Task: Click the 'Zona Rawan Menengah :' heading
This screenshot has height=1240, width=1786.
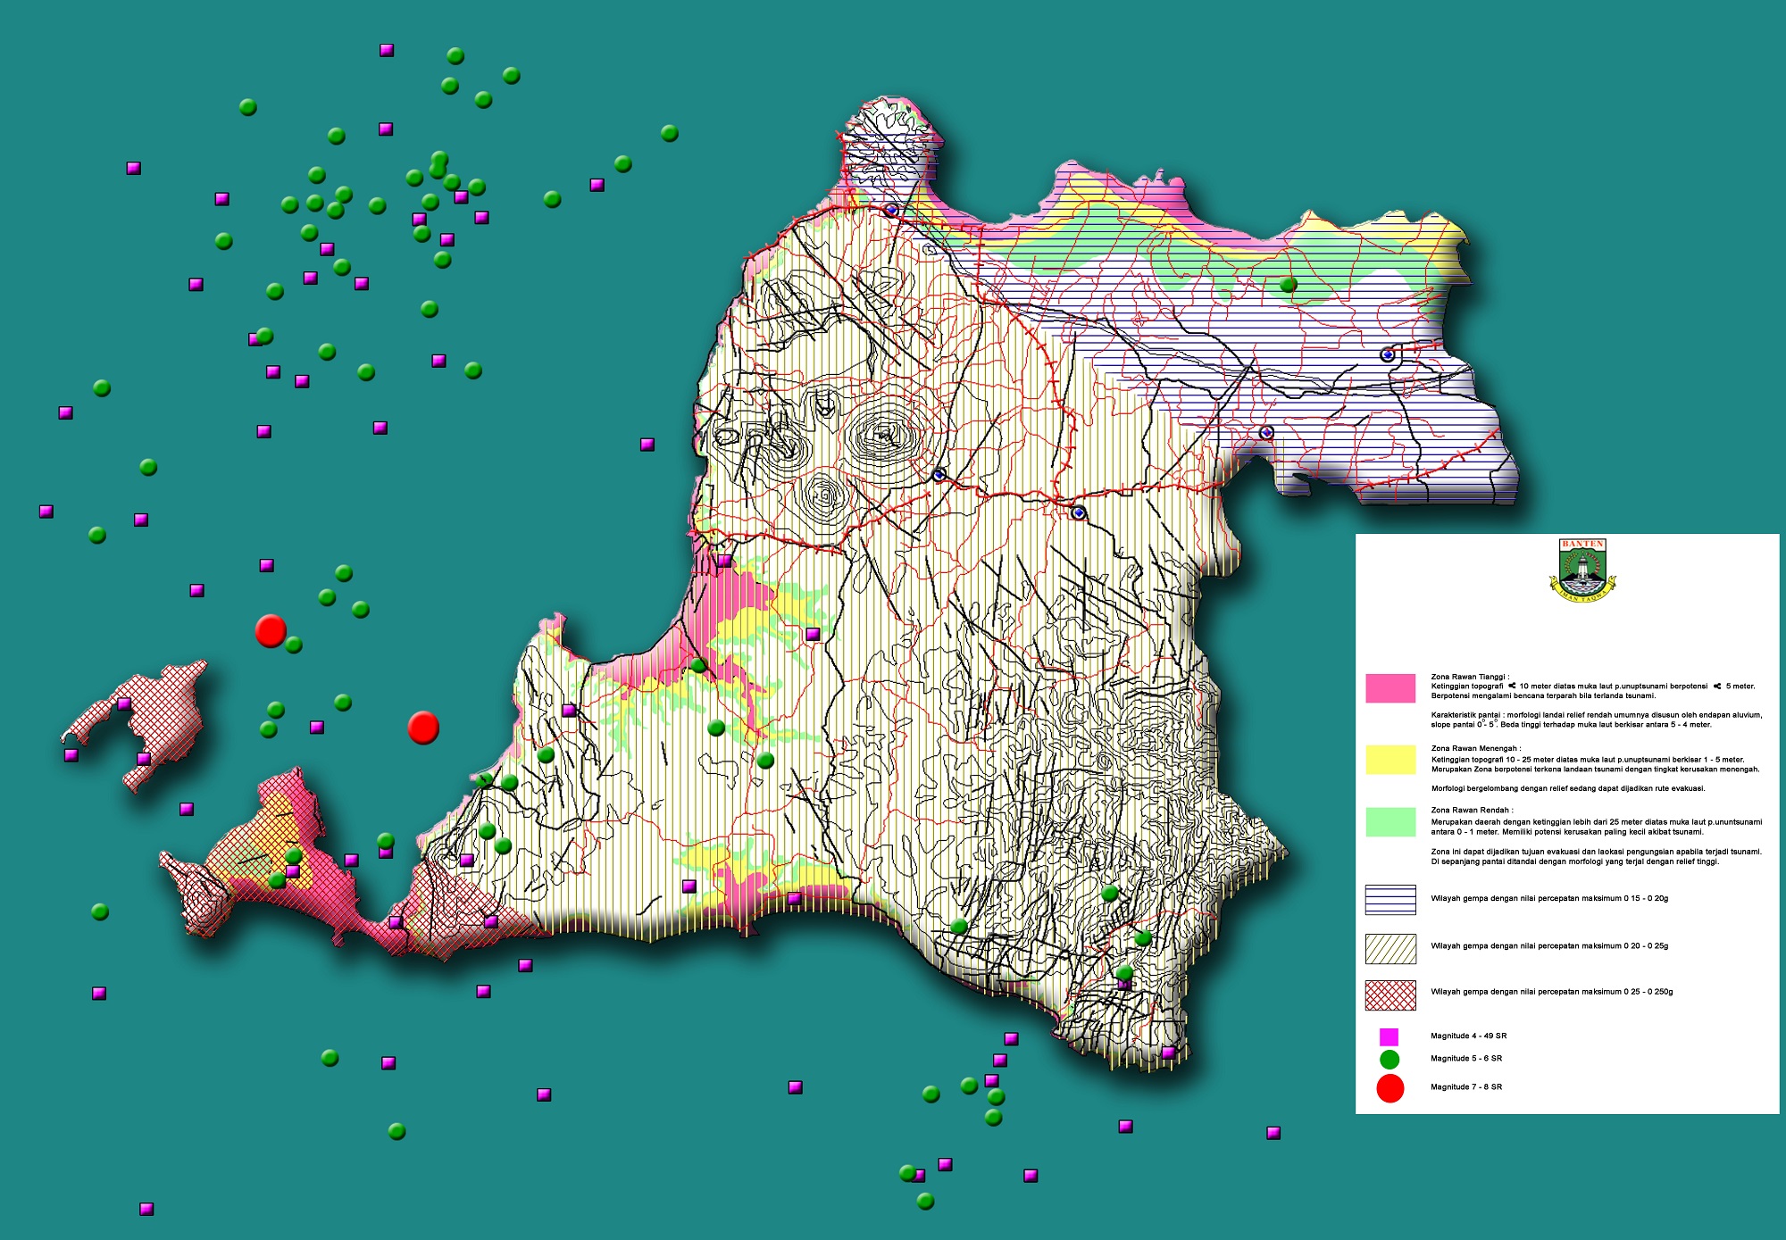Action: point(1475,748)
